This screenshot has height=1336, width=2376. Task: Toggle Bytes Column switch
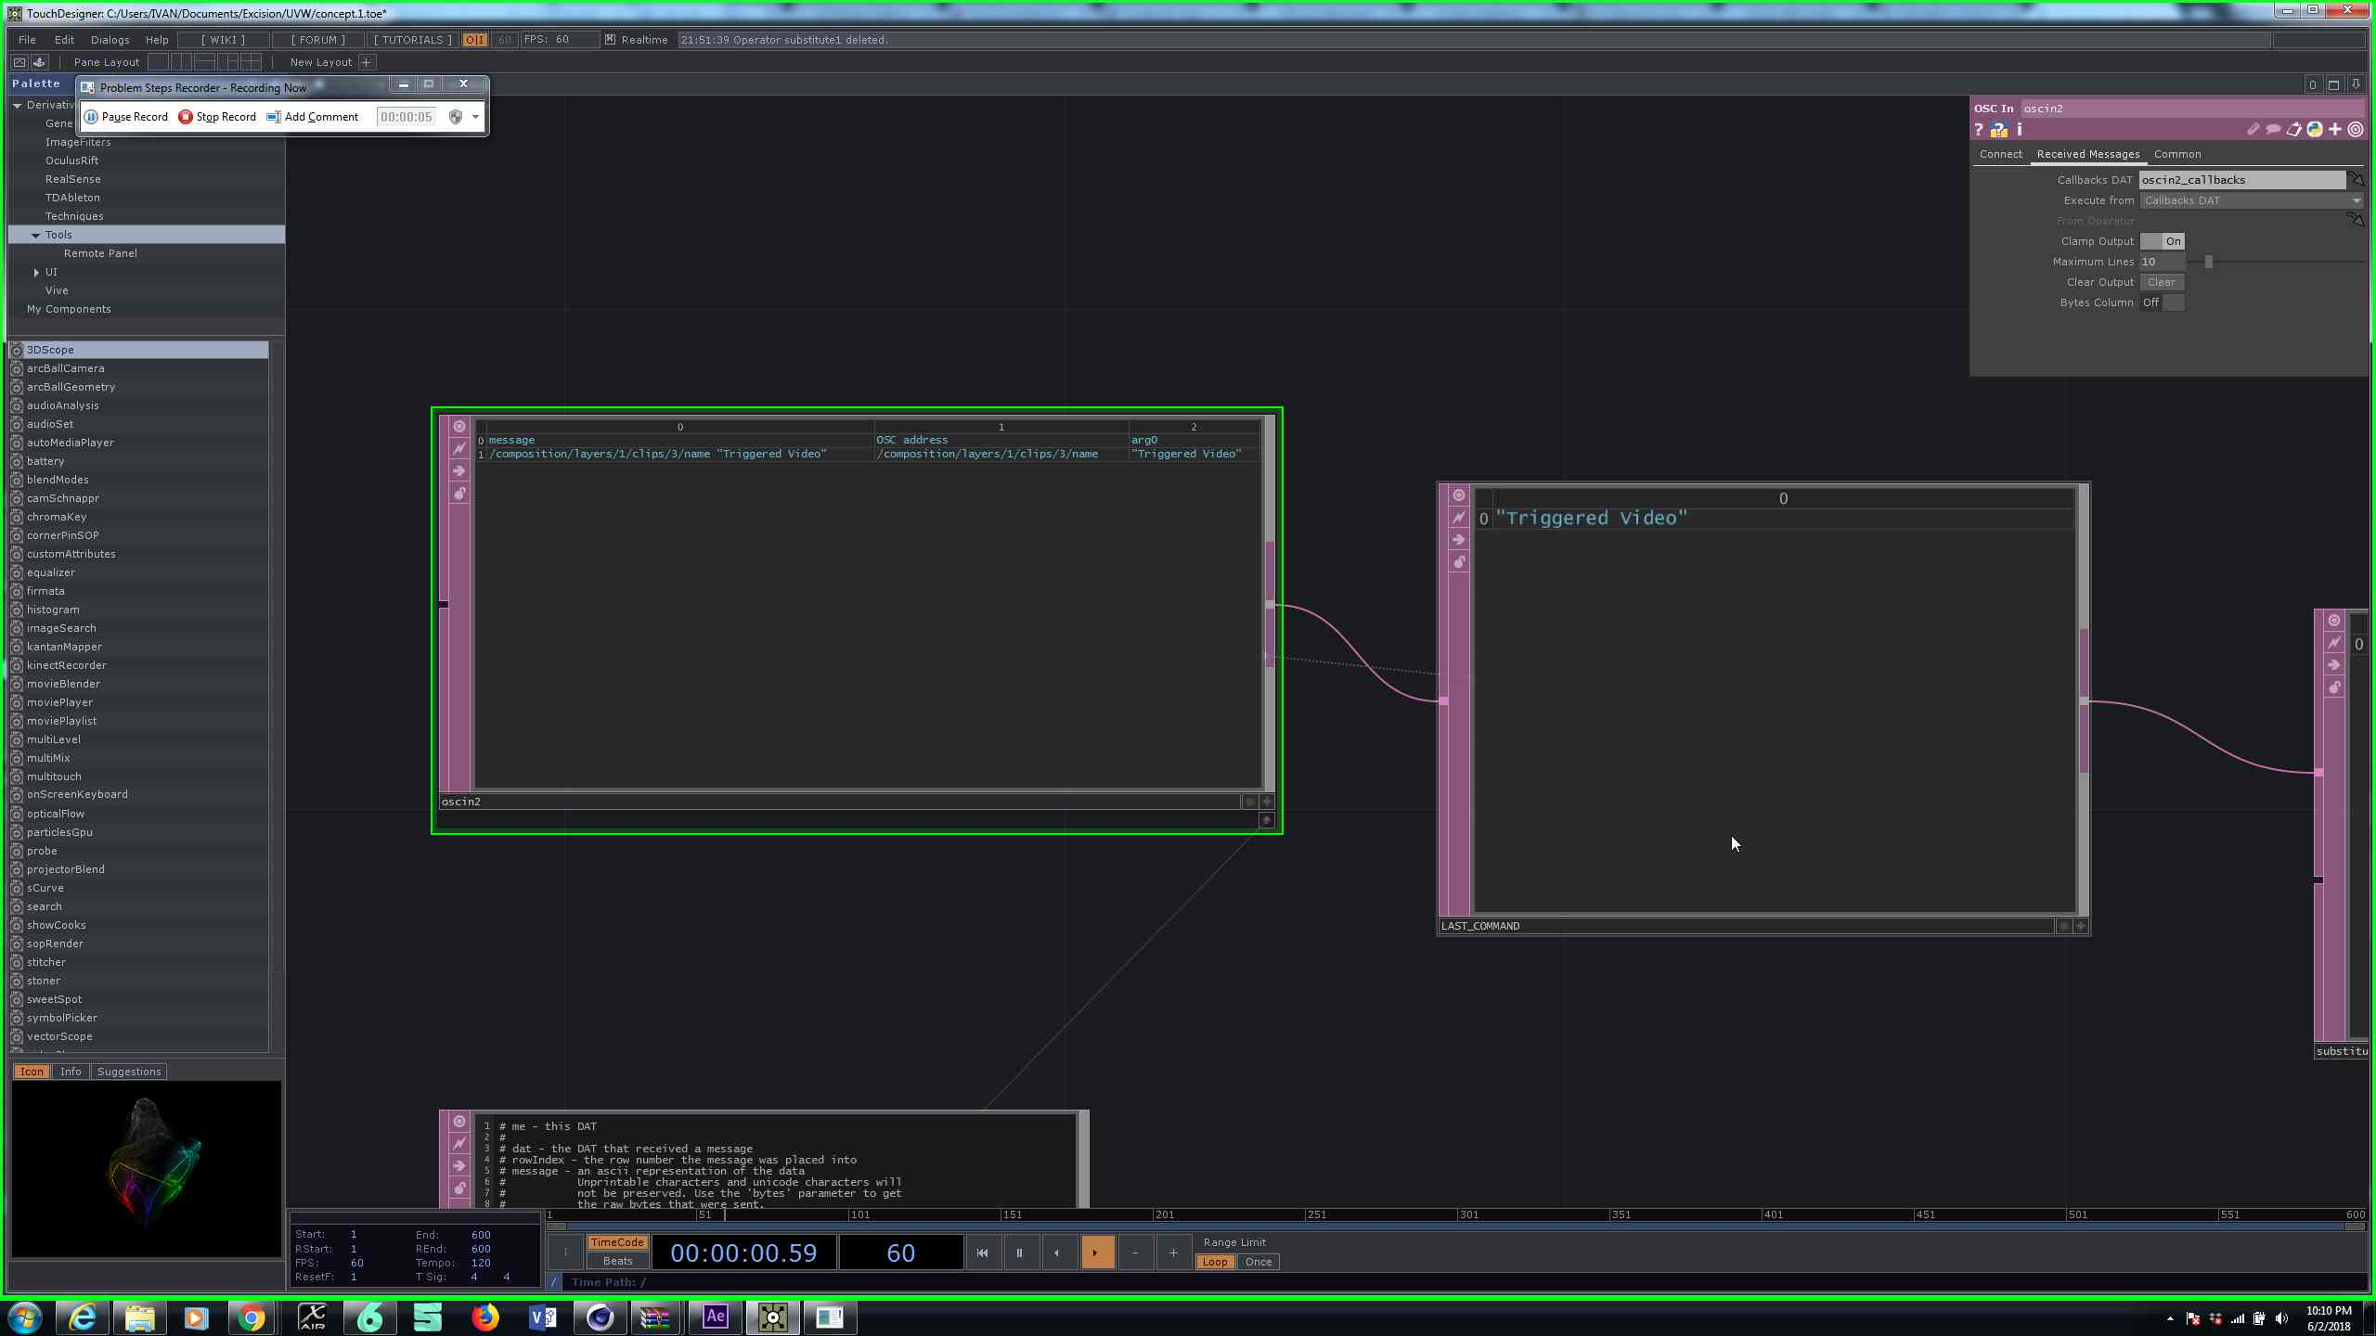2162,302
